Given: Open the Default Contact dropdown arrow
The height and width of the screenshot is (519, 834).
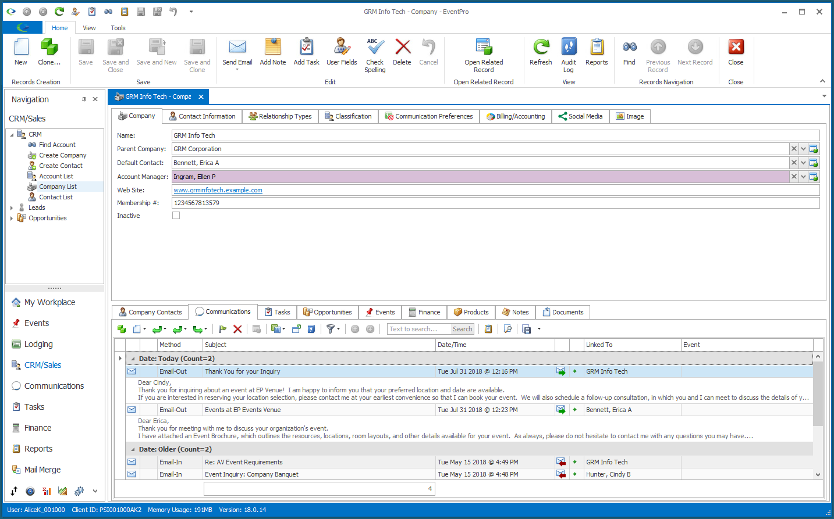Looking at the screenshot, I should tap(803, 163).
